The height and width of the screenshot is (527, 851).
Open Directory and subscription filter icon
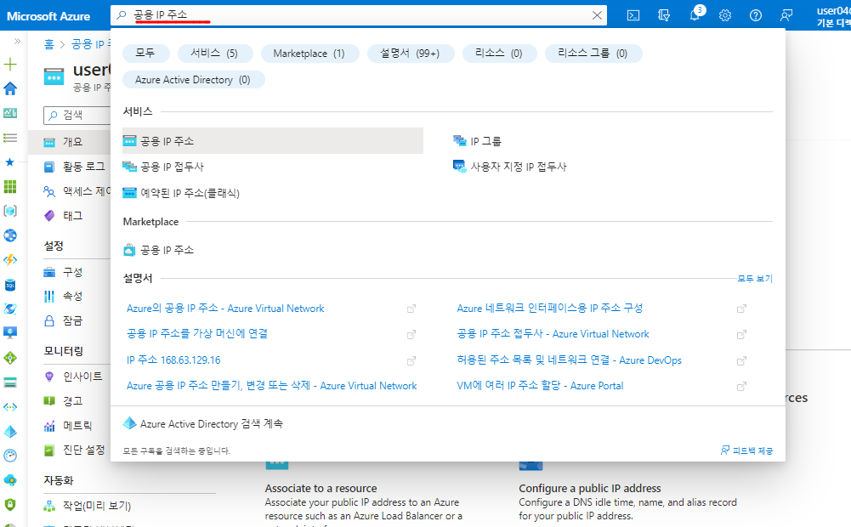(x=664, y=15)
